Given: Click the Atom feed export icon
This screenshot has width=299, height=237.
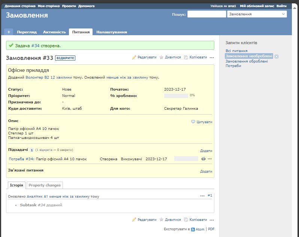Looking at the screenshot, I should pyautogui.click(x=193, y=229).
